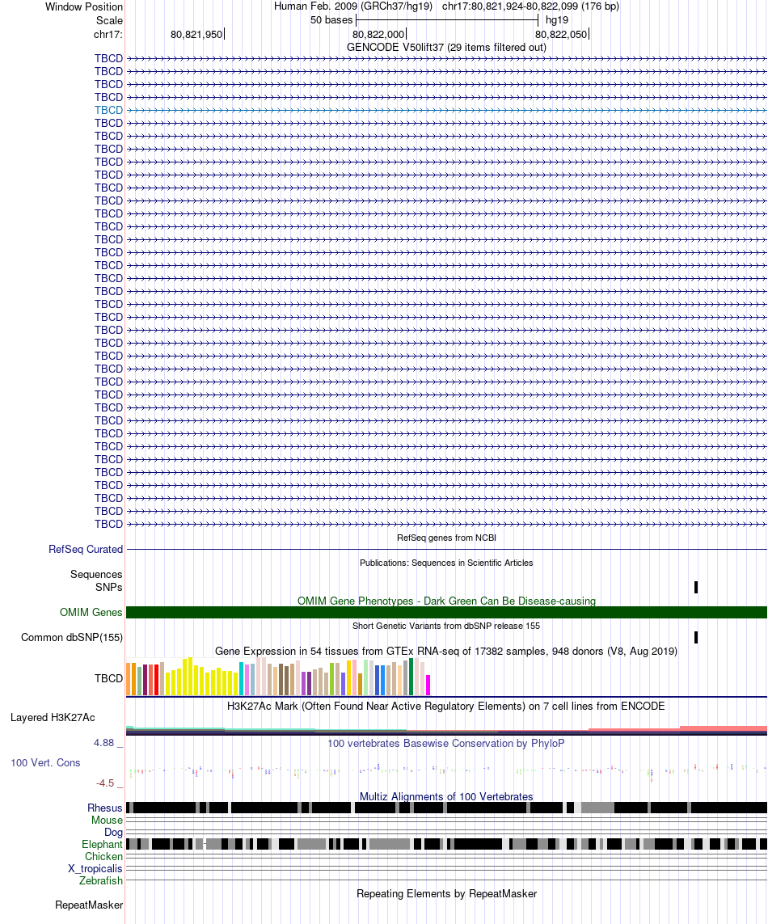Click the OMIM Genes track label

click(x=91, y=612)
